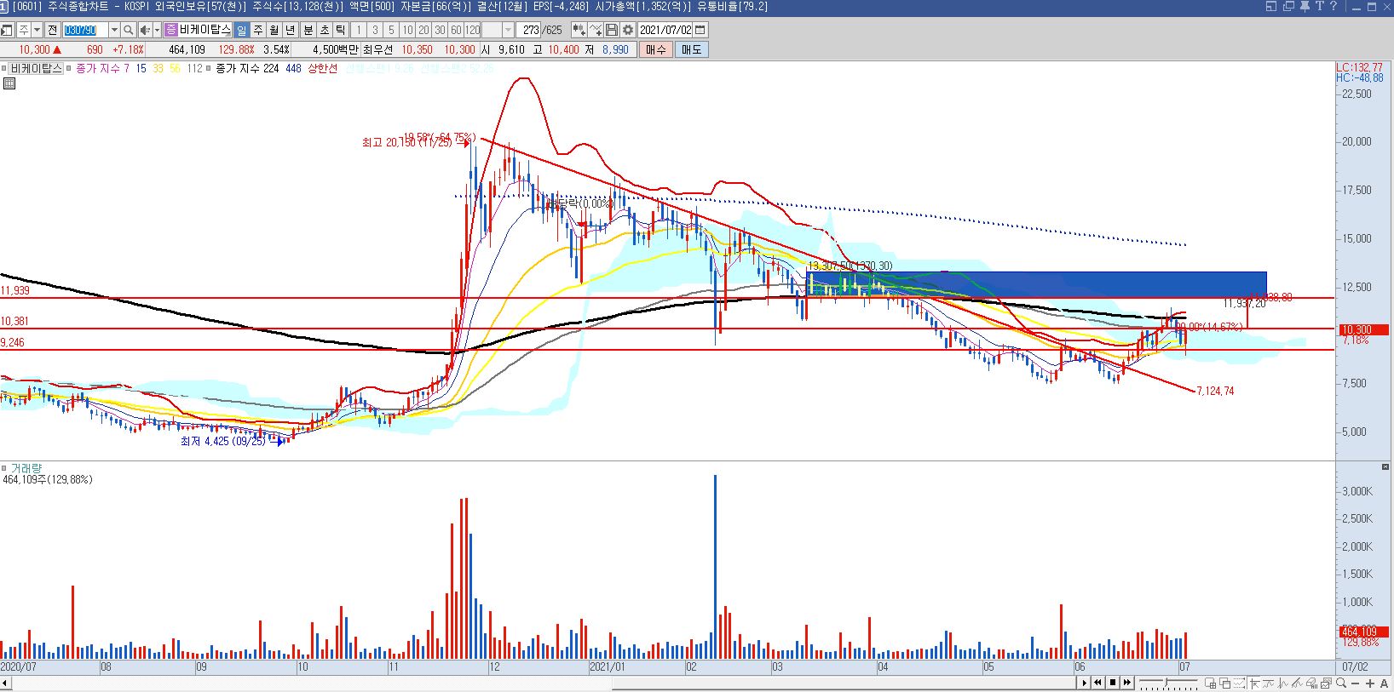Open chart settings gear icon
Screen dimensions: 1394x692
(628, 30)
